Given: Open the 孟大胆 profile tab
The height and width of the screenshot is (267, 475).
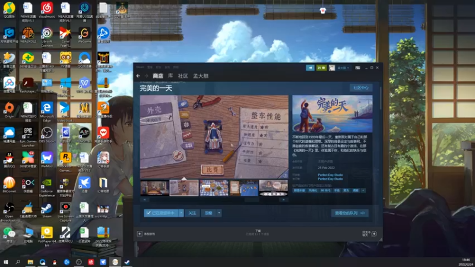Looking at the screenshot, I should [201, 76].
